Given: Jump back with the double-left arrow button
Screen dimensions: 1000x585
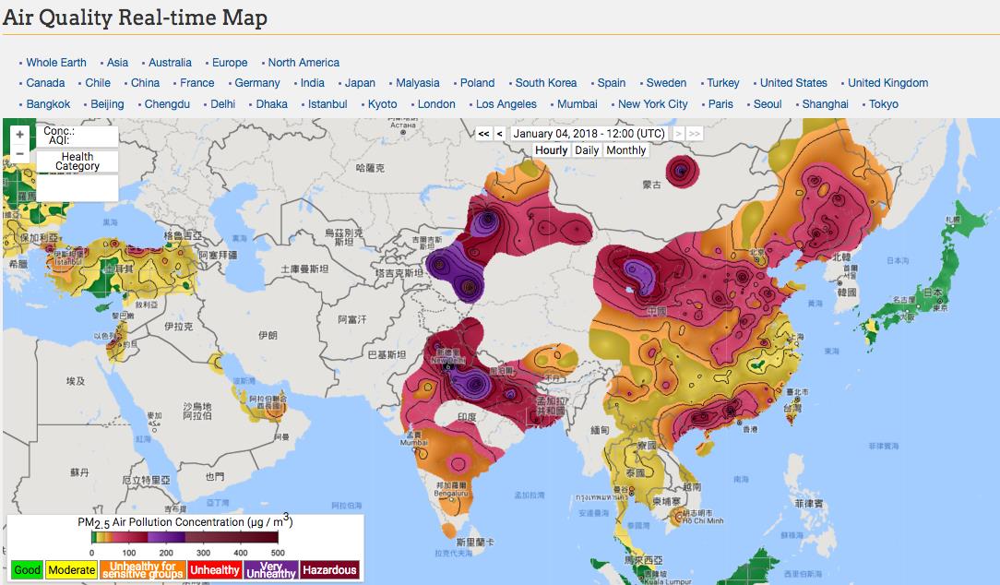Looking at the screenshot, I should pyautogui.click(x=483, y=134).
